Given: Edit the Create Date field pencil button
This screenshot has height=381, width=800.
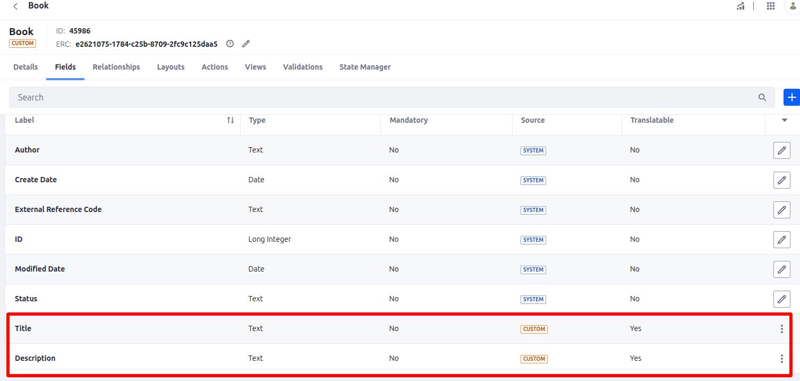Looking at the screenshot, I should point(781,180).
